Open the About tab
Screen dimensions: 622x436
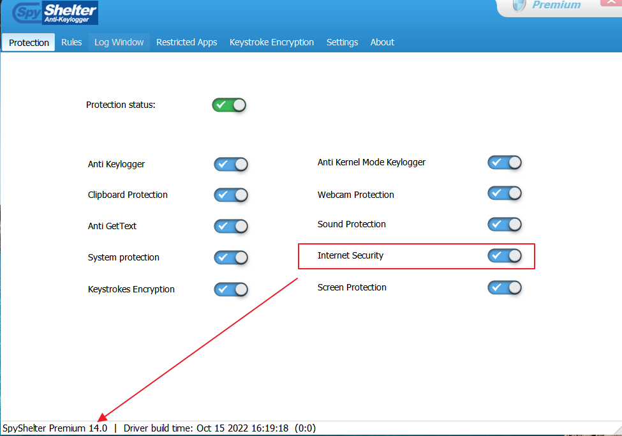click(382, 42)
